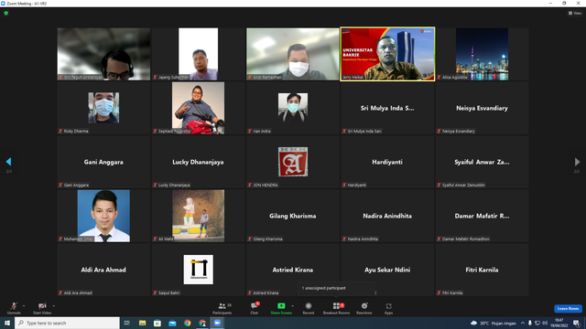This screenshot has height=329, width=586.
Task: Click the Record button
Action: point(309,308)
